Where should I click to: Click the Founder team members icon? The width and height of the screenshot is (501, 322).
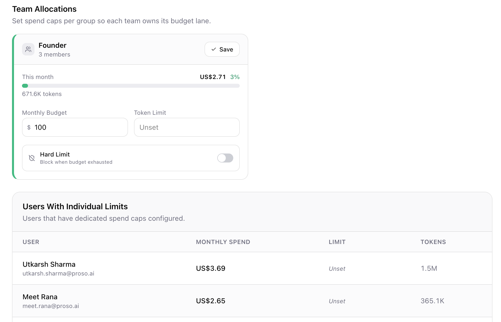tap(28, 49)
